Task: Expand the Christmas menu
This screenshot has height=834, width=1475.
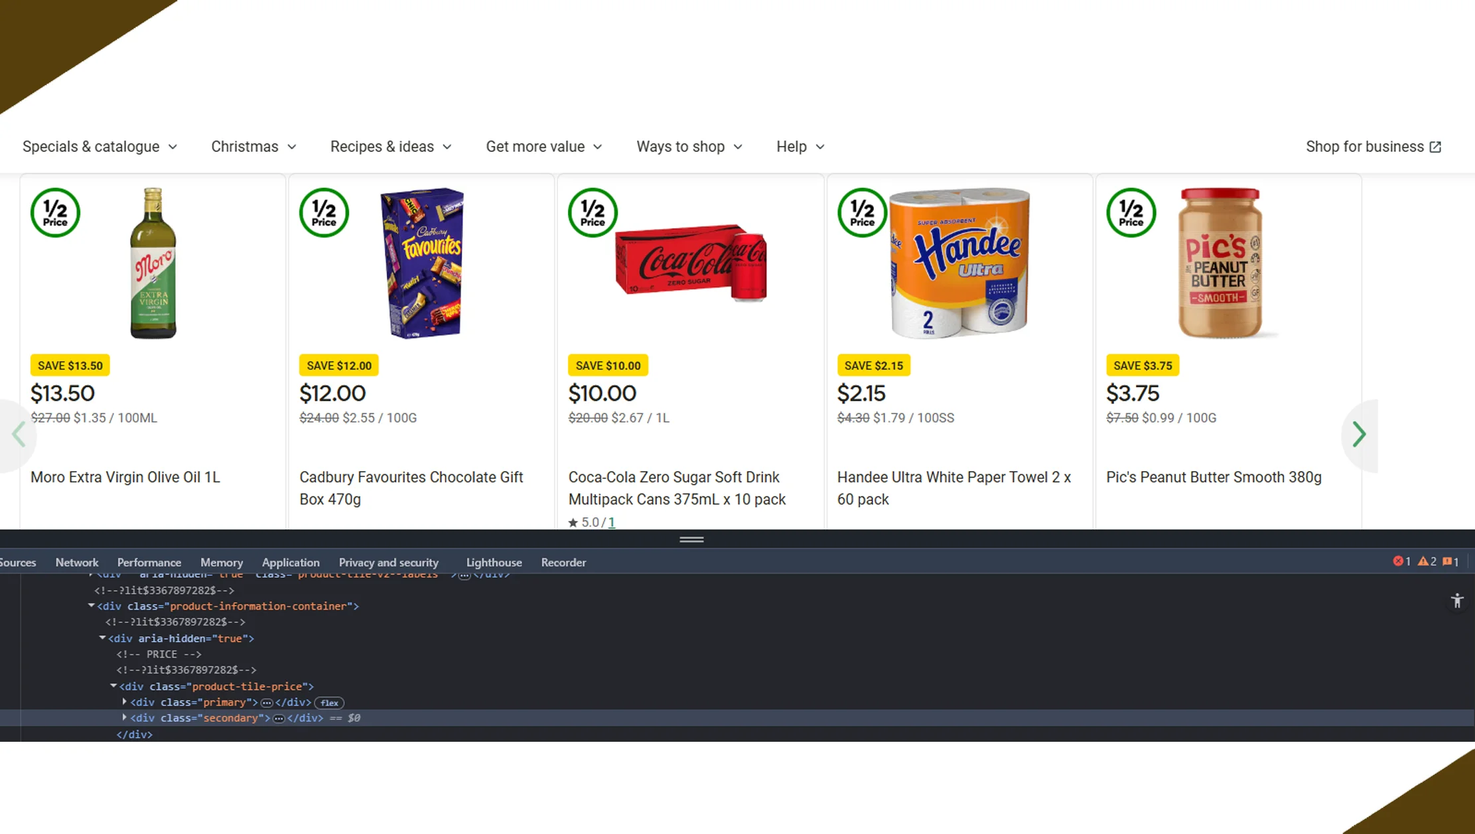Action: pos(253,147)
